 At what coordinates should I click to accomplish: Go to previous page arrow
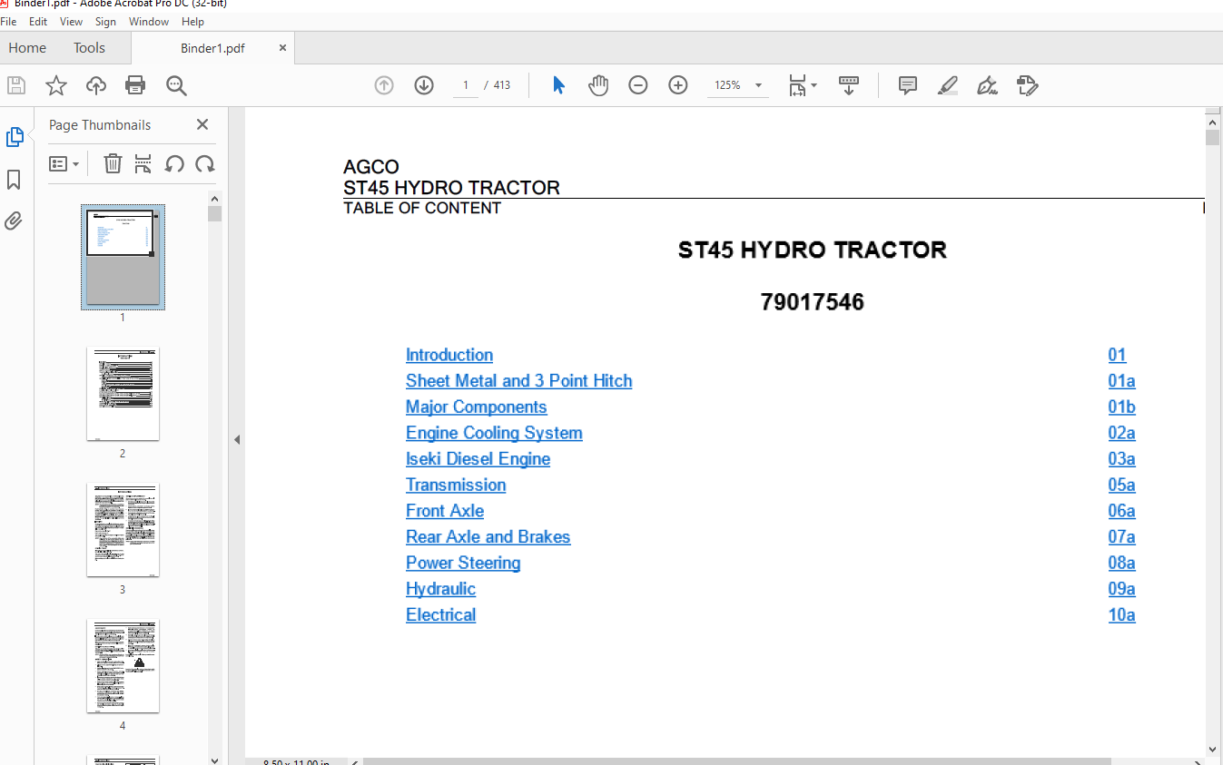(x=384, y=85)
